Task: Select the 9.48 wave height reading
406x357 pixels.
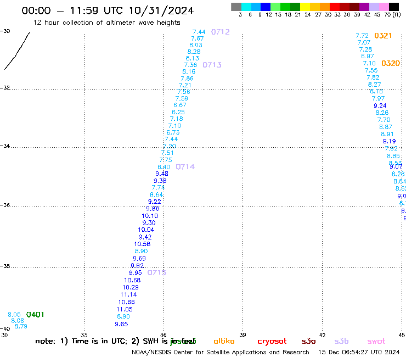Action: 162,174
